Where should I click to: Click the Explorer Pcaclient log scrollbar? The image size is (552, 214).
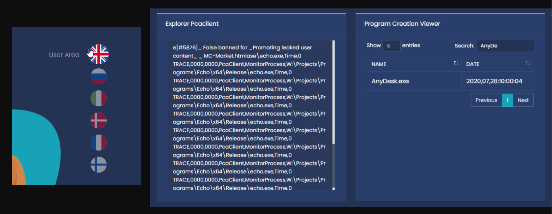pos(333,92)
